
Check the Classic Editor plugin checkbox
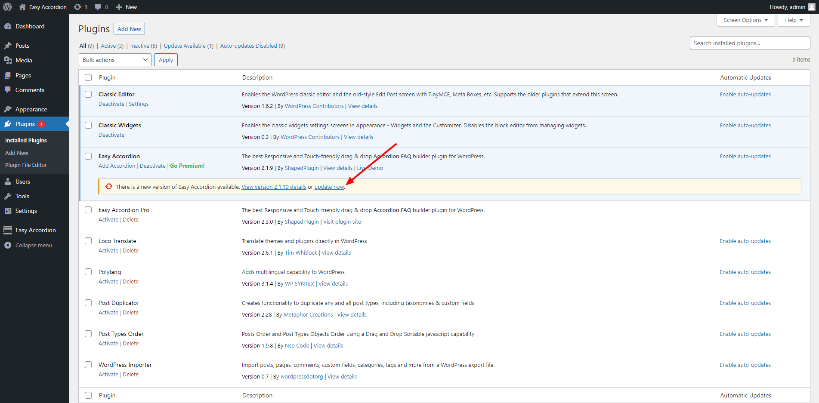click(88, 94)
